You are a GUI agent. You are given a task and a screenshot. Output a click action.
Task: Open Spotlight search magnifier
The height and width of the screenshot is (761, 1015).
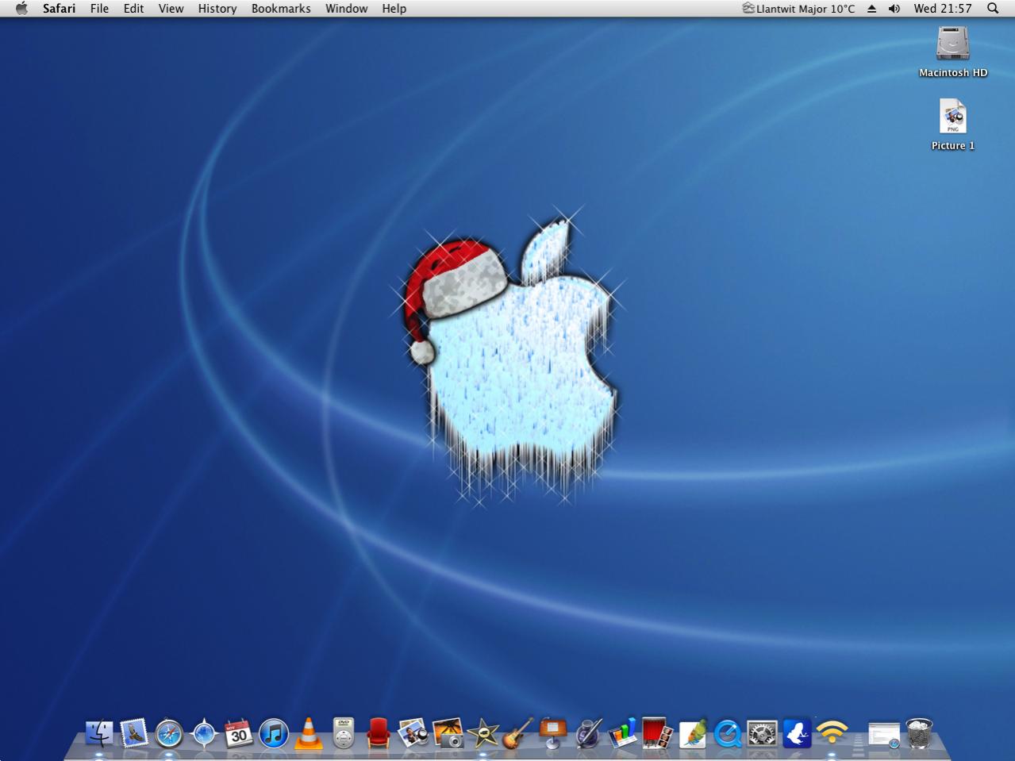pos(993,9)
